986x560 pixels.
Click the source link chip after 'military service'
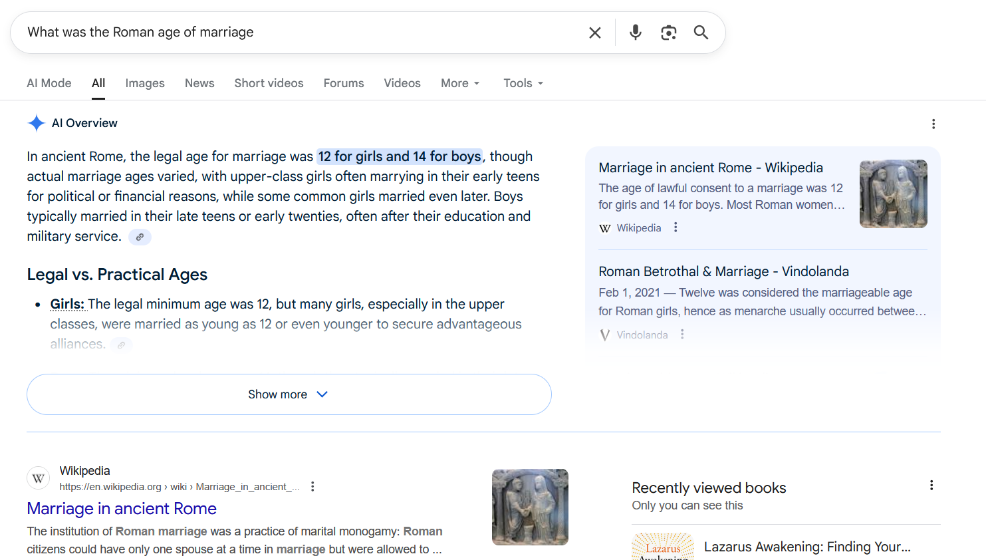140,237
